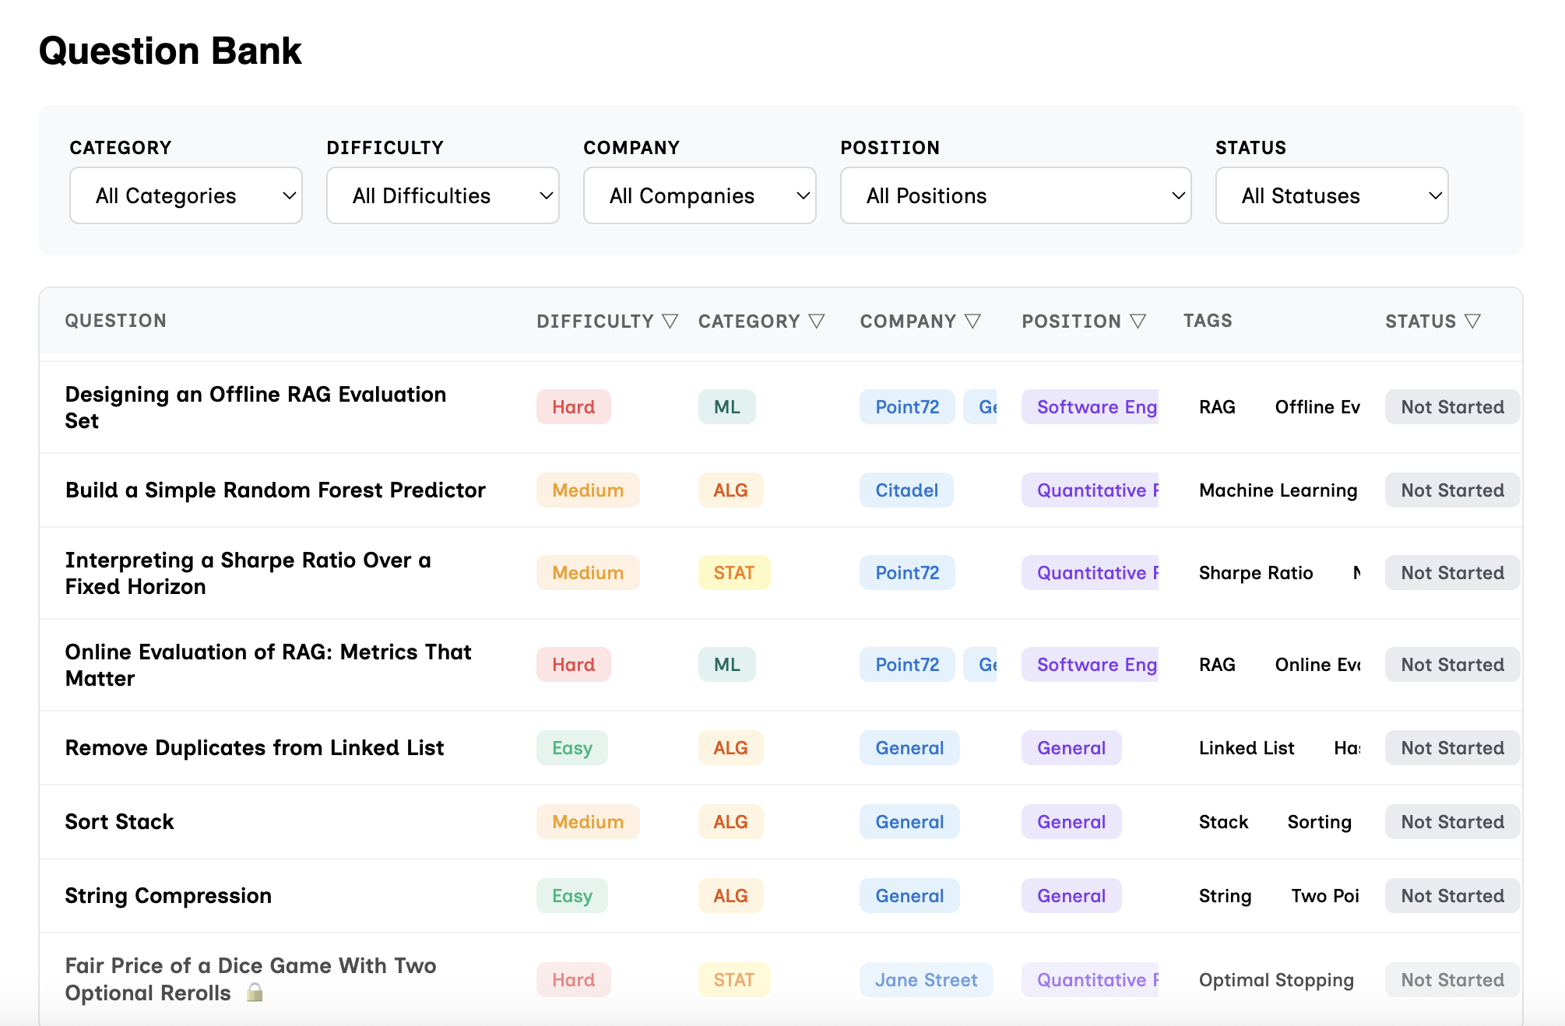Expand the All Difficulties dropdown

point(442,195)
